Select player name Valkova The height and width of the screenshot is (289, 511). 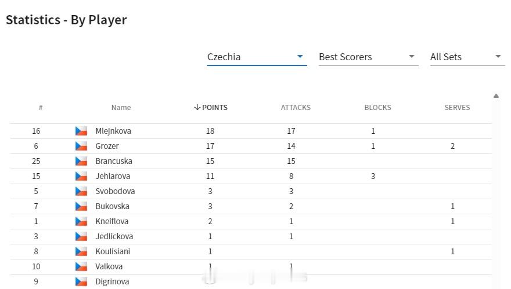pos(109,266)
